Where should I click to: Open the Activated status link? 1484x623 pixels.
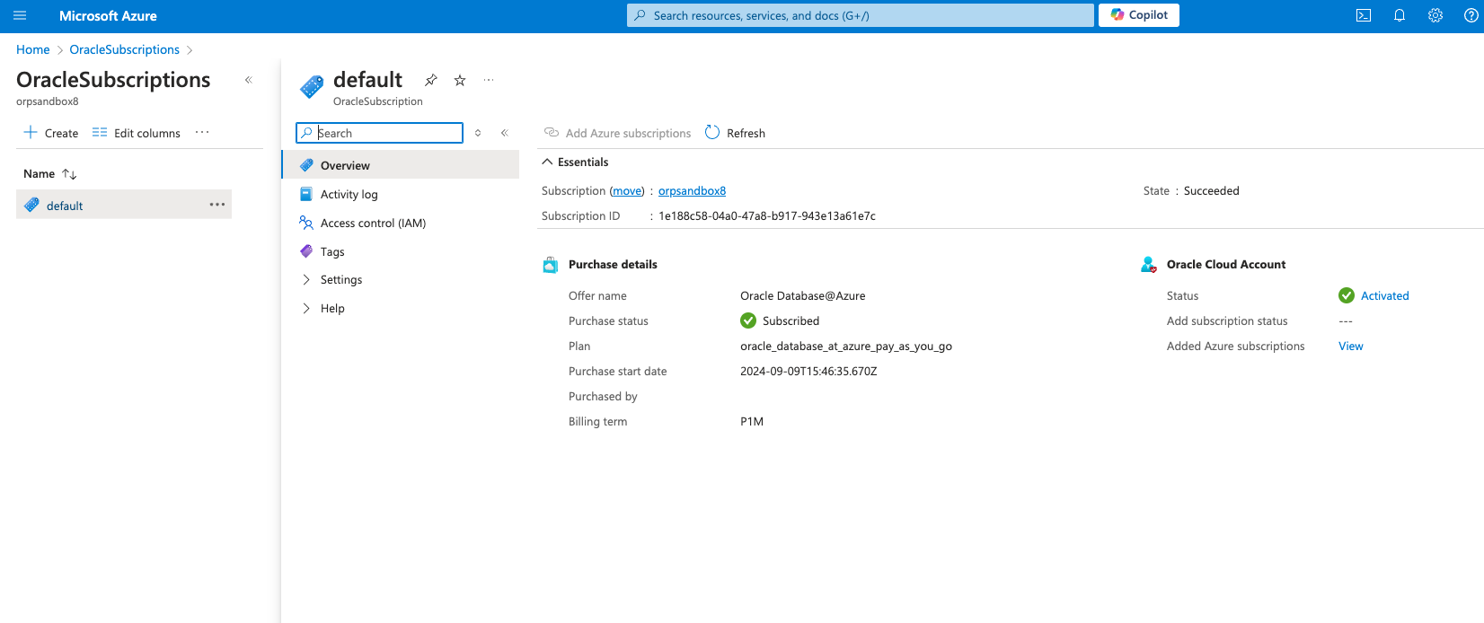[x=1384, y=295]
